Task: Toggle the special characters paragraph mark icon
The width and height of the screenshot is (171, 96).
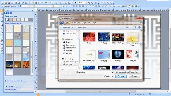Action: (x=76, y=3)
